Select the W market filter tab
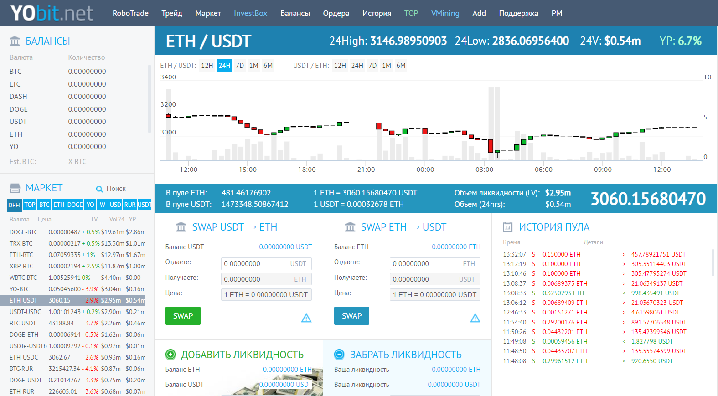Screen dimensions: 718x396 [x=103, y=205]
